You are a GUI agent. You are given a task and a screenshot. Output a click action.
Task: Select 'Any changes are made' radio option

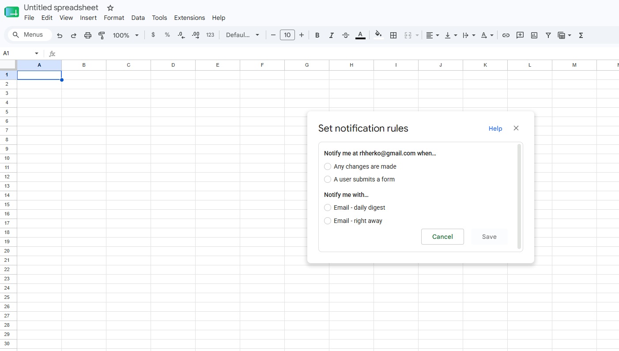point(328,166)
